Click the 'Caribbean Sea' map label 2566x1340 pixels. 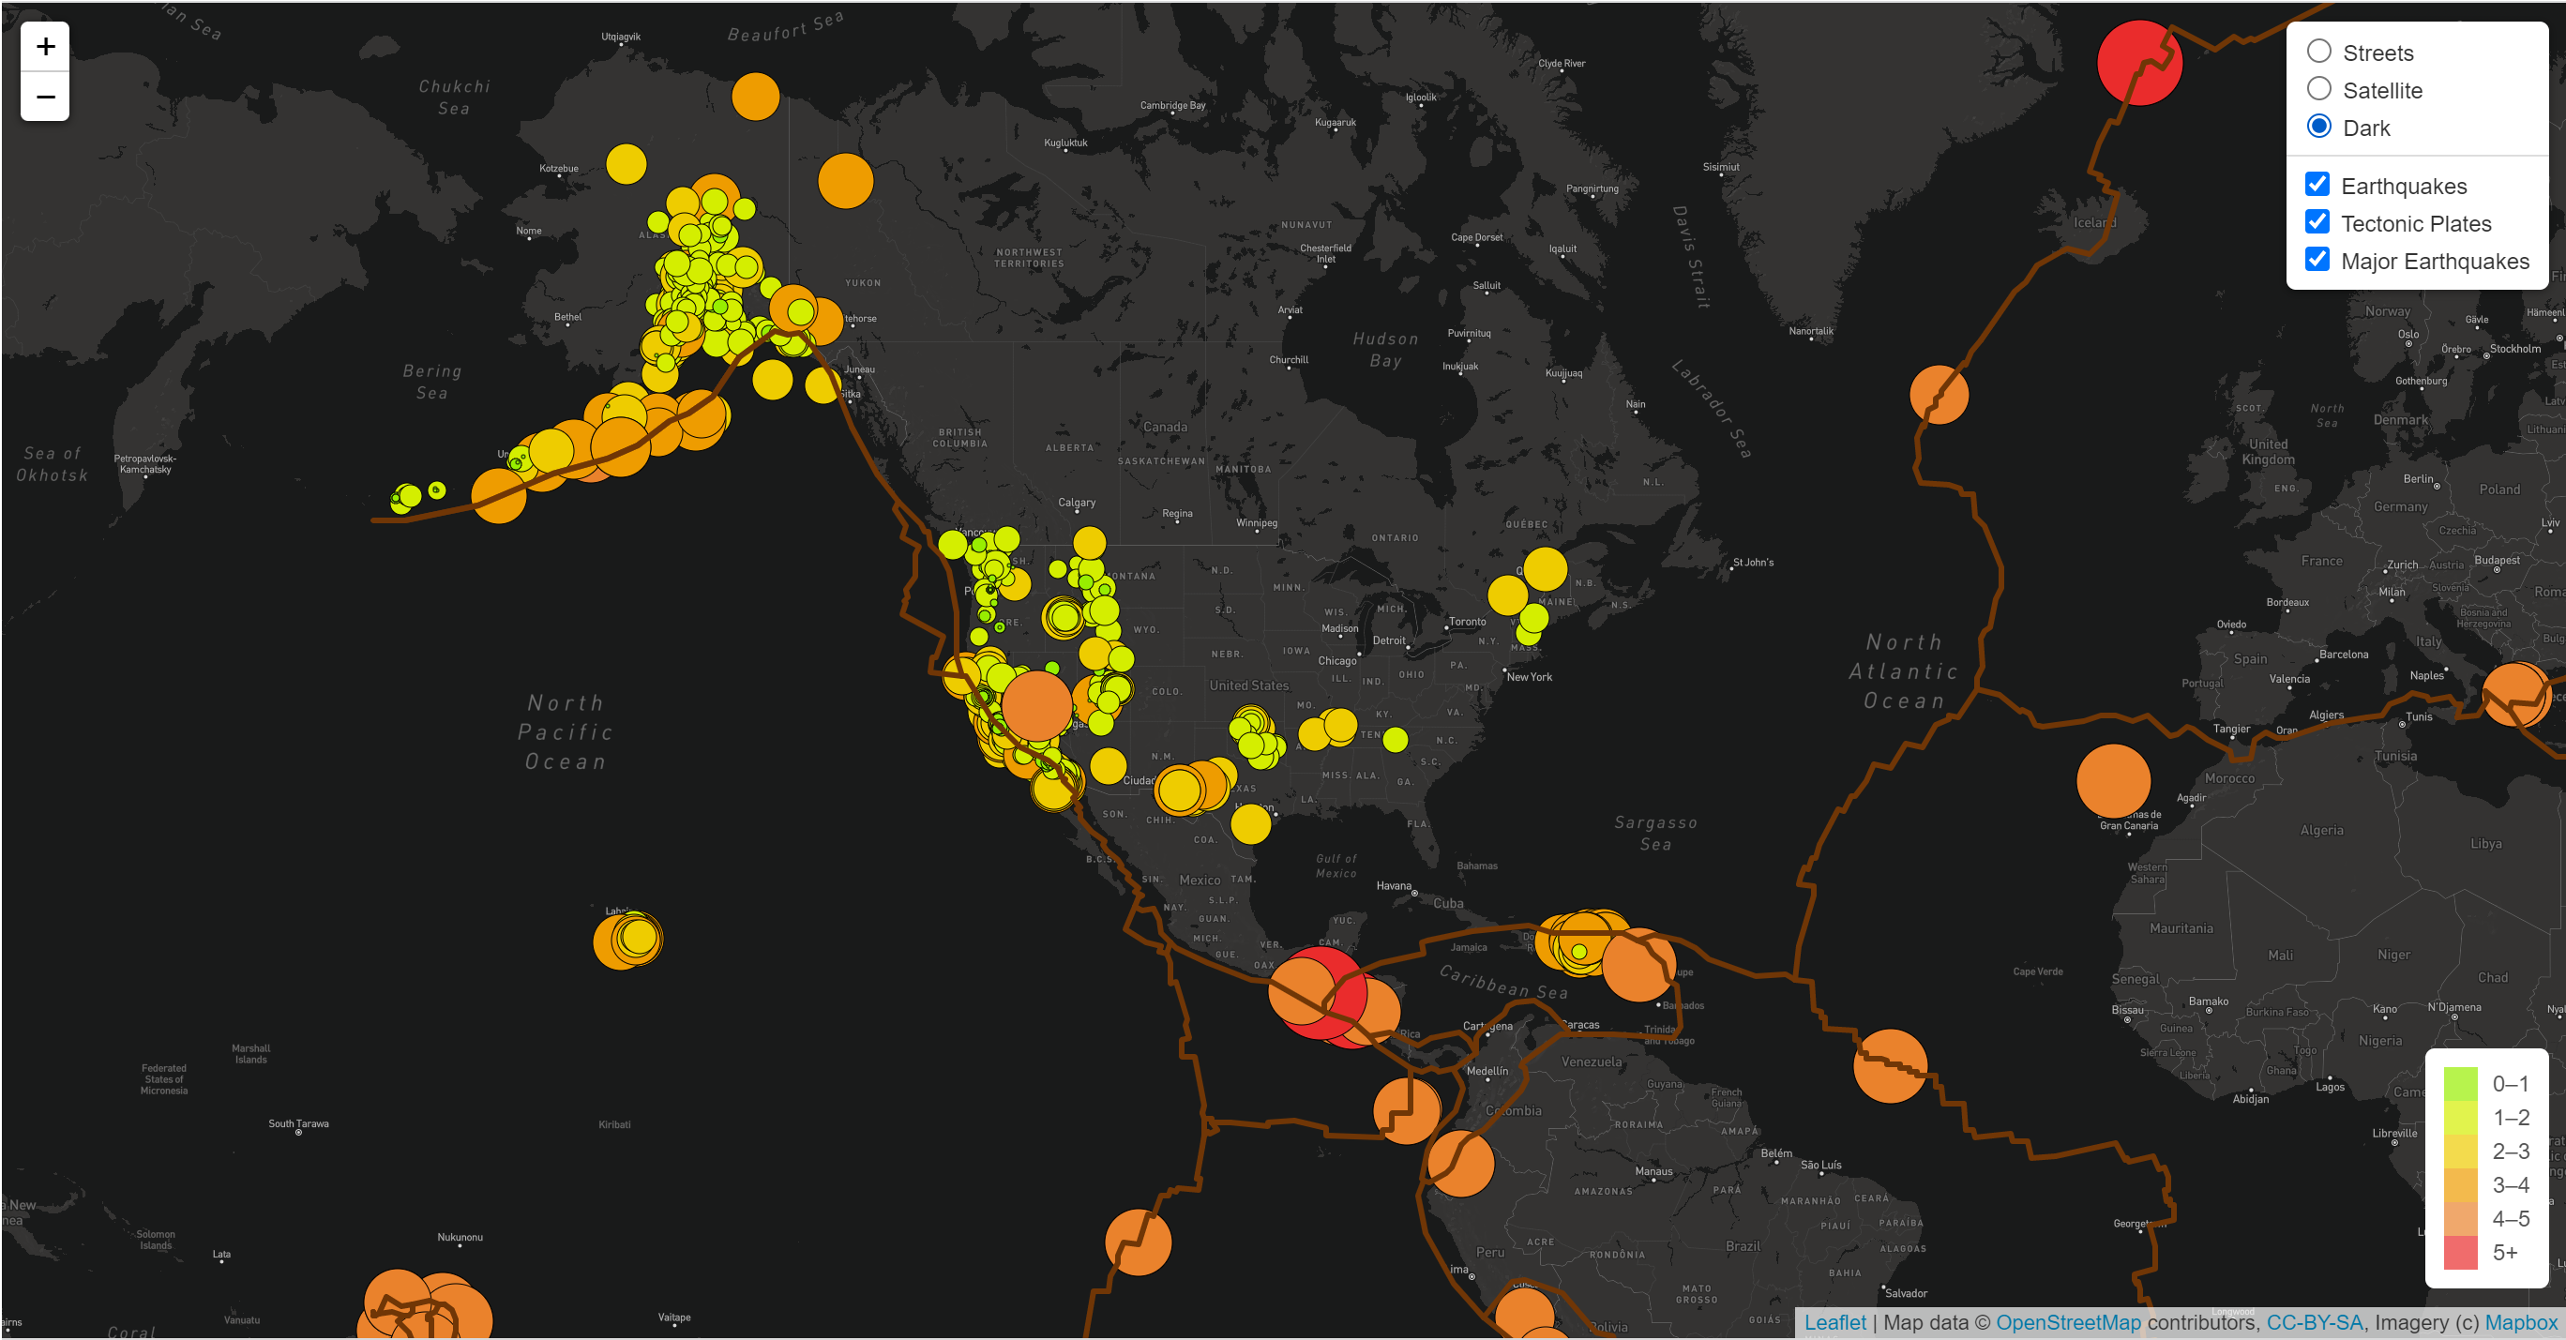click(x=1504, y=983)
